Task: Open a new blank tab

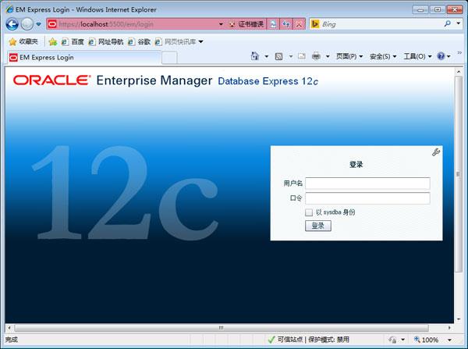Action: (169, 58)
